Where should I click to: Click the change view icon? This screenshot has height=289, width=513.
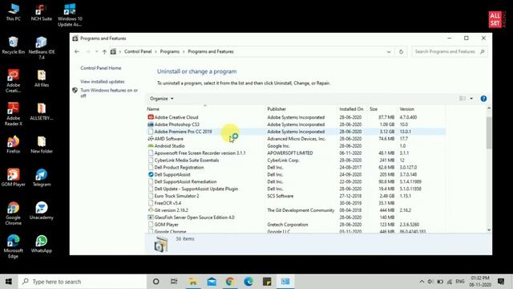click(463, 99)
